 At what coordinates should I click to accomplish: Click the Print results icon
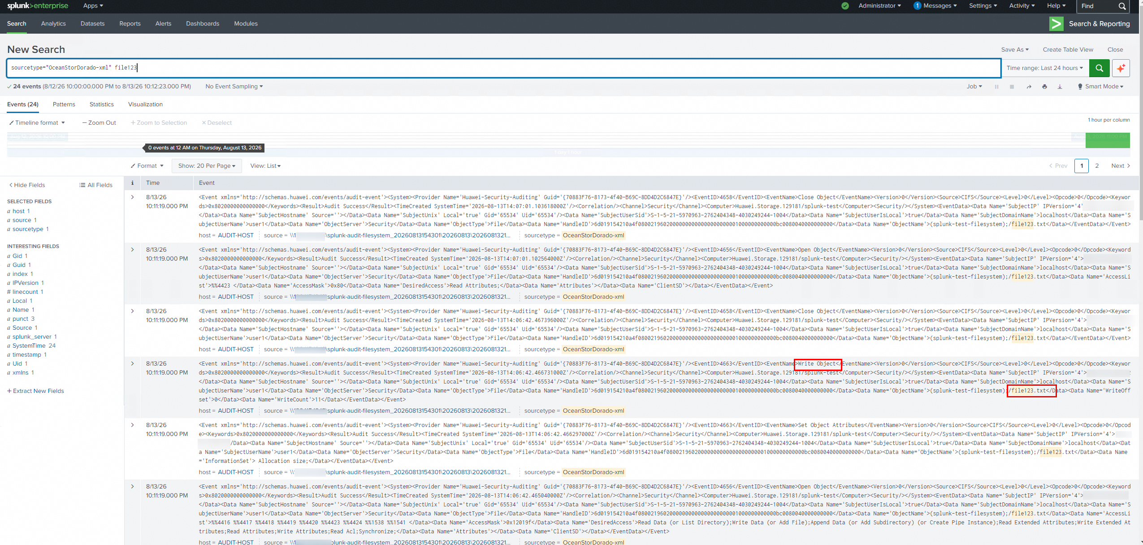click(x=1044, y=87)
